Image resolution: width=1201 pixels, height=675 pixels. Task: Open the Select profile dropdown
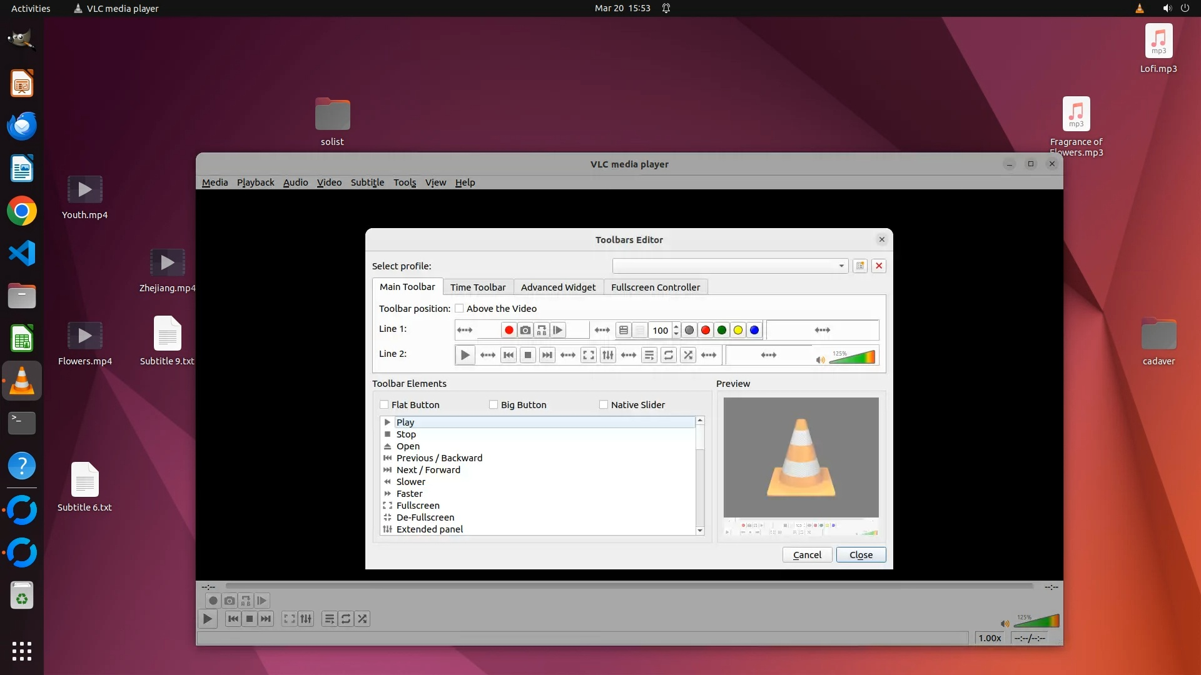pyautogui.click(x=730, y=266)
